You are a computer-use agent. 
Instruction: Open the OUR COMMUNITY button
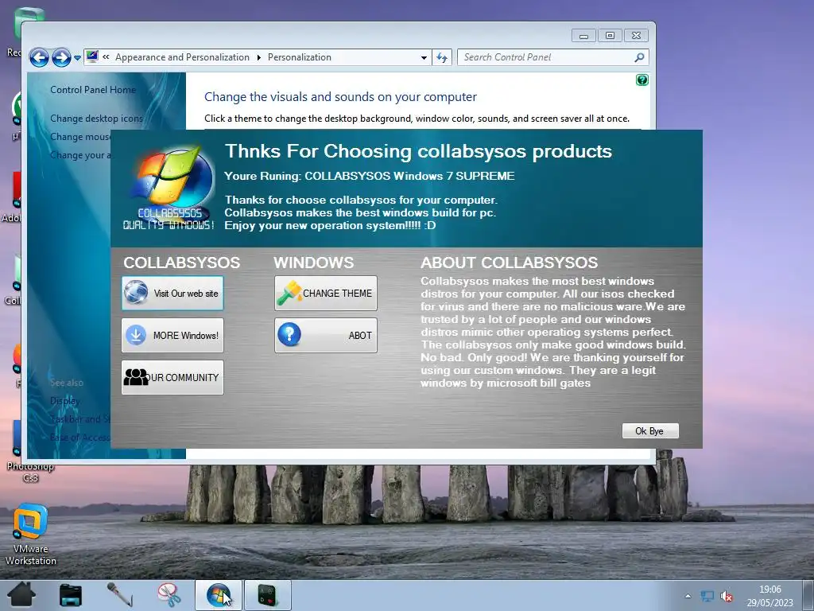pos(172,377)
